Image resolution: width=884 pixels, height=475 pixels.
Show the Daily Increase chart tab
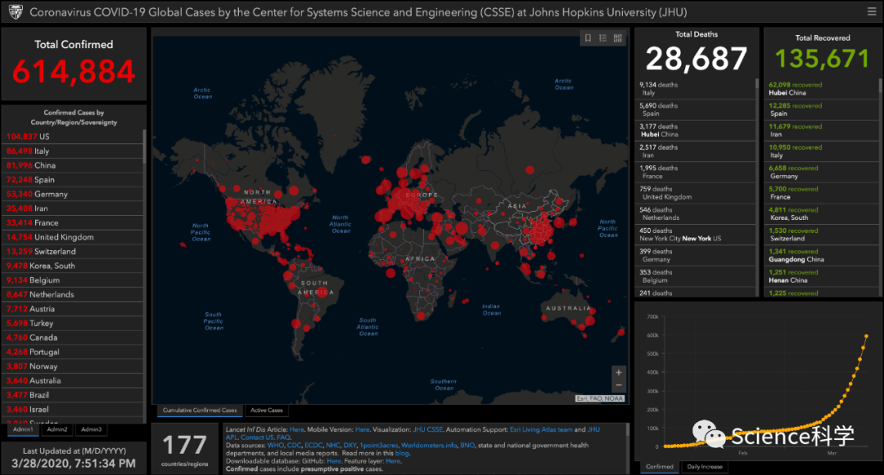pos(705,467)
